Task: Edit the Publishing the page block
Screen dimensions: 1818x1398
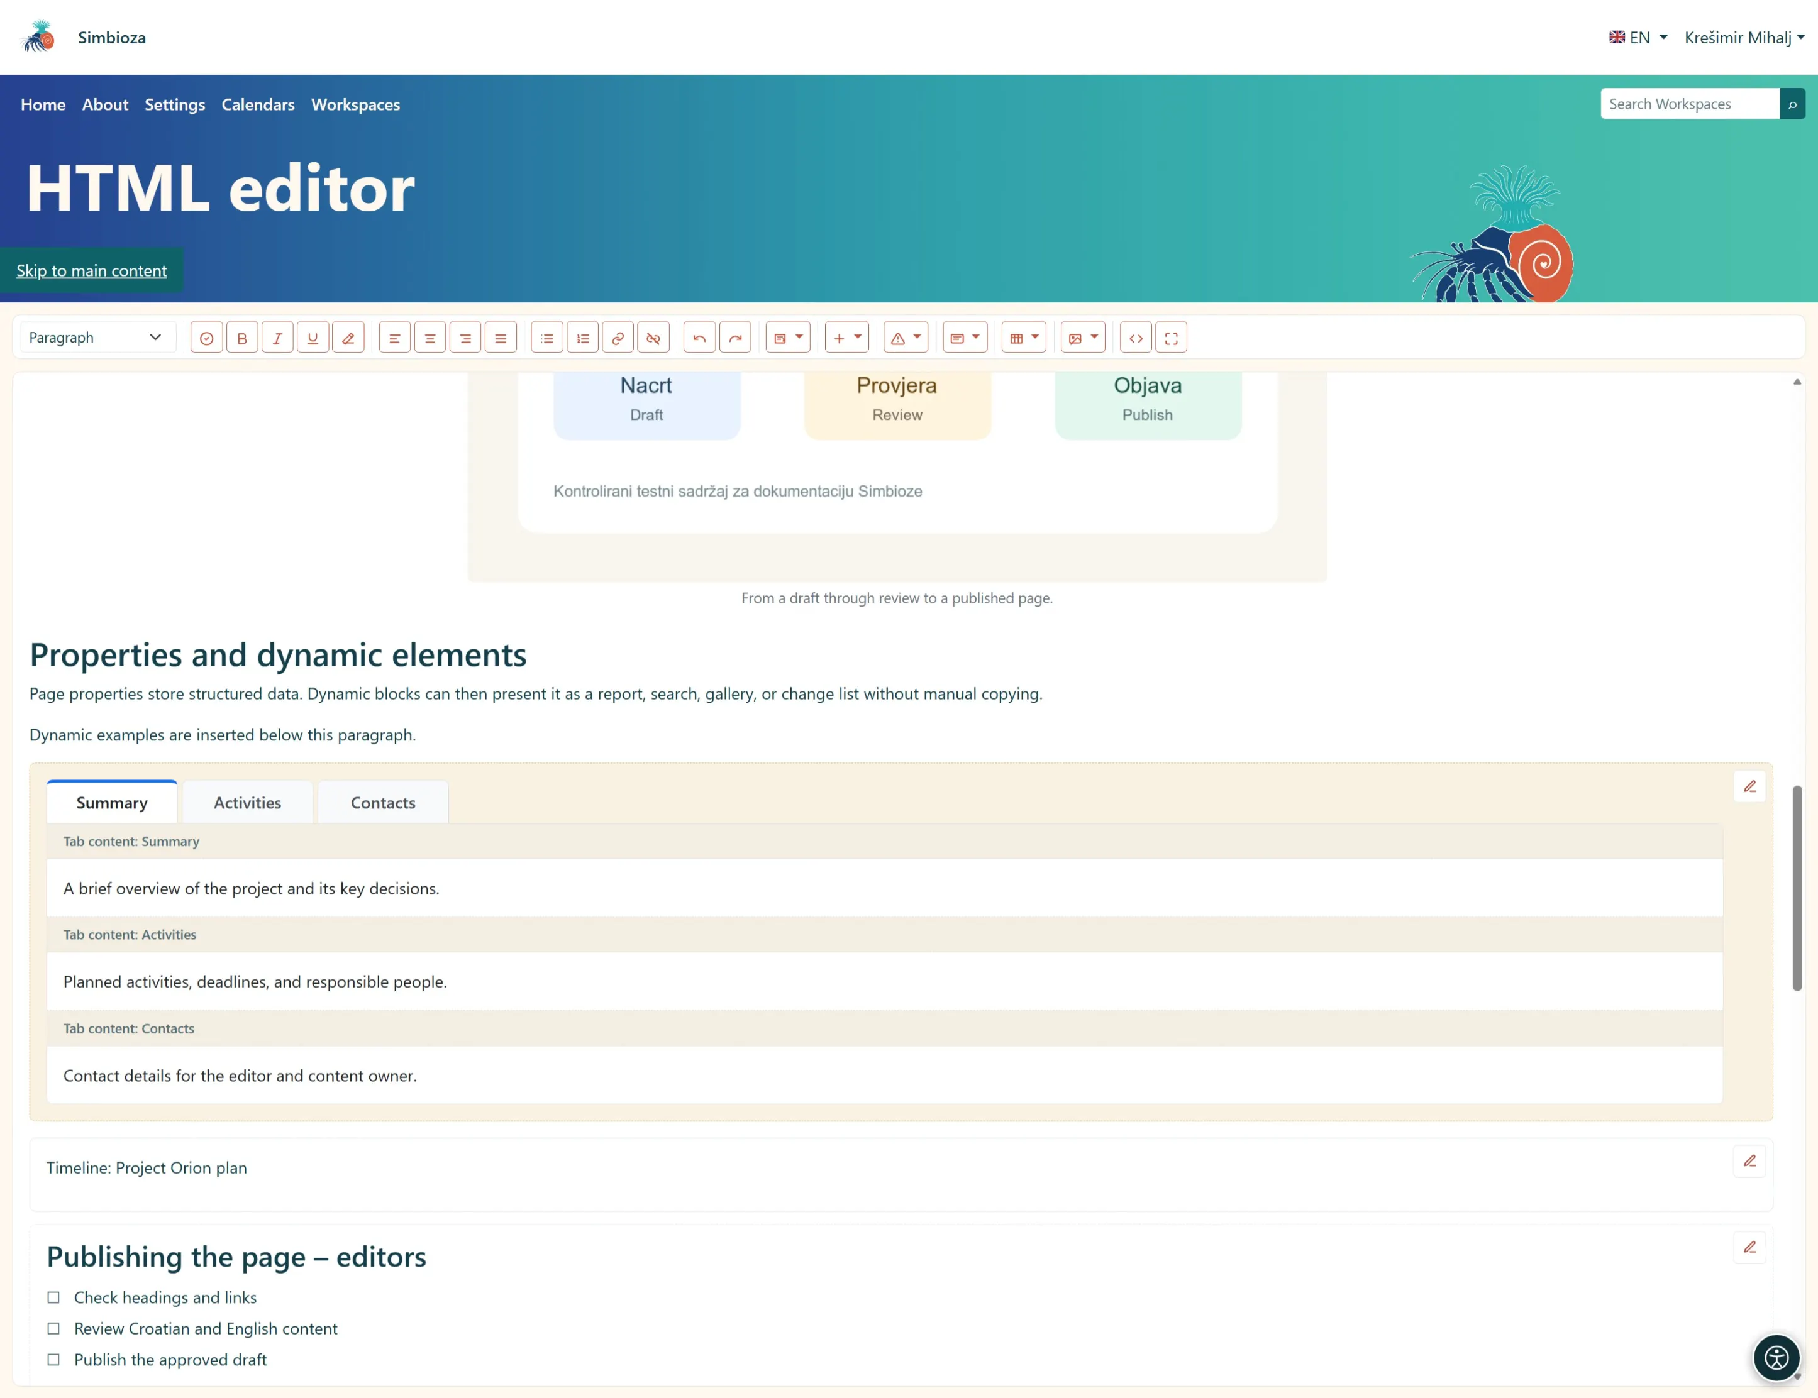Action: [x=1749, y=1247]
